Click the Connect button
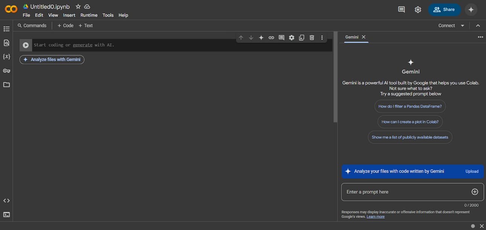The image size is (486, 230). (447, 26)
